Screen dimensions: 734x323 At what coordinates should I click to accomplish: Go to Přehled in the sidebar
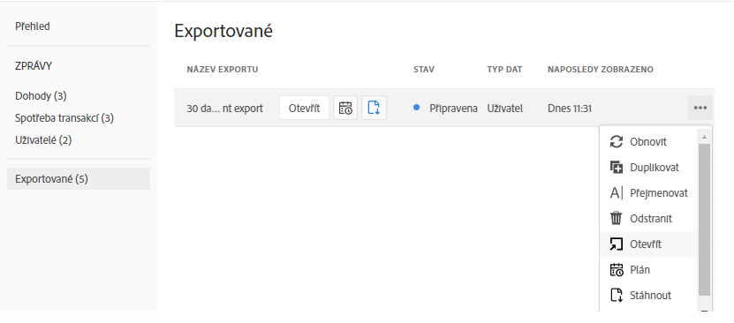point(33,26)
